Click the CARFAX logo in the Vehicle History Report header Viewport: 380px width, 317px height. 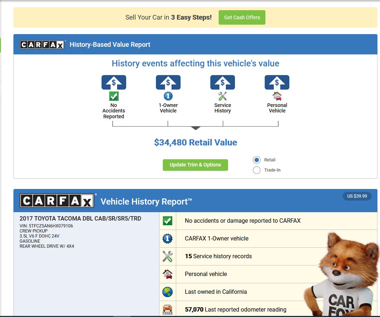(57, 201)
